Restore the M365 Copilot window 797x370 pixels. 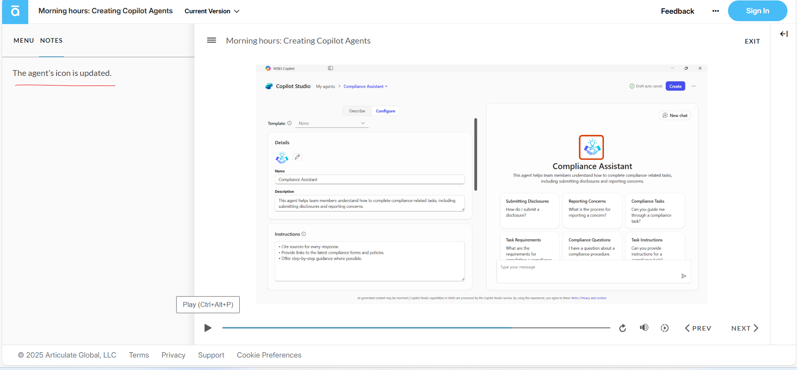click(x=686, y=68)
